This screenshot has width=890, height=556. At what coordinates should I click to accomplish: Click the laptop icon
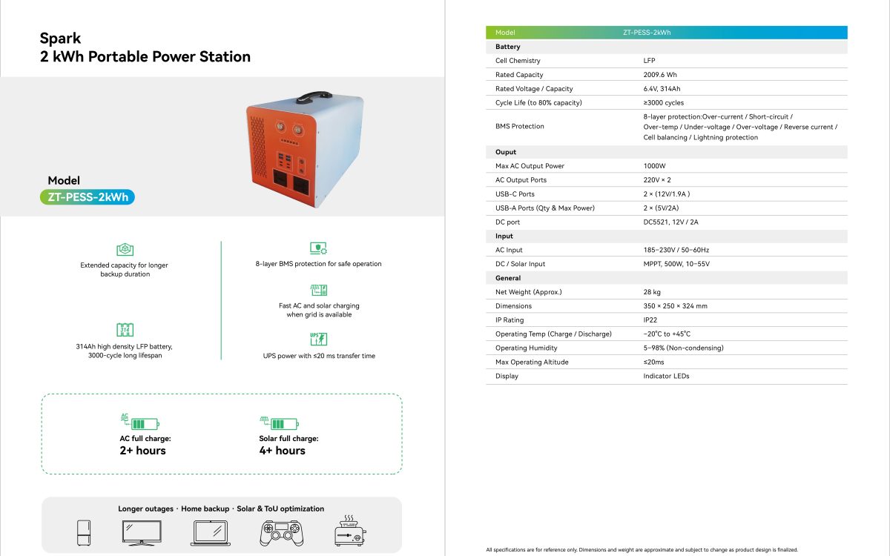pyautogui.click(x=210, y=532)
